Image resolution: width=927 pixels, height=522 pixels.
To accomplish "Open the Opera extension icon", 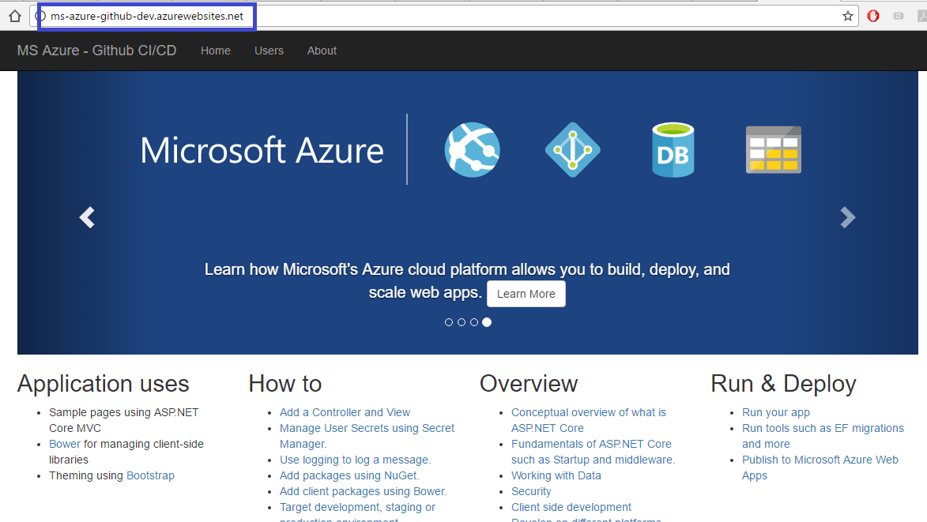I will click(x=873, y=16).
